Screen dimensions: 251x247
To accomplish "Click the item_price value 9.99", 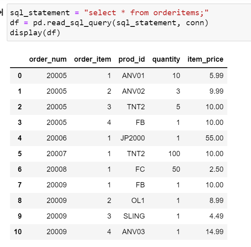I will click(217, 91).
